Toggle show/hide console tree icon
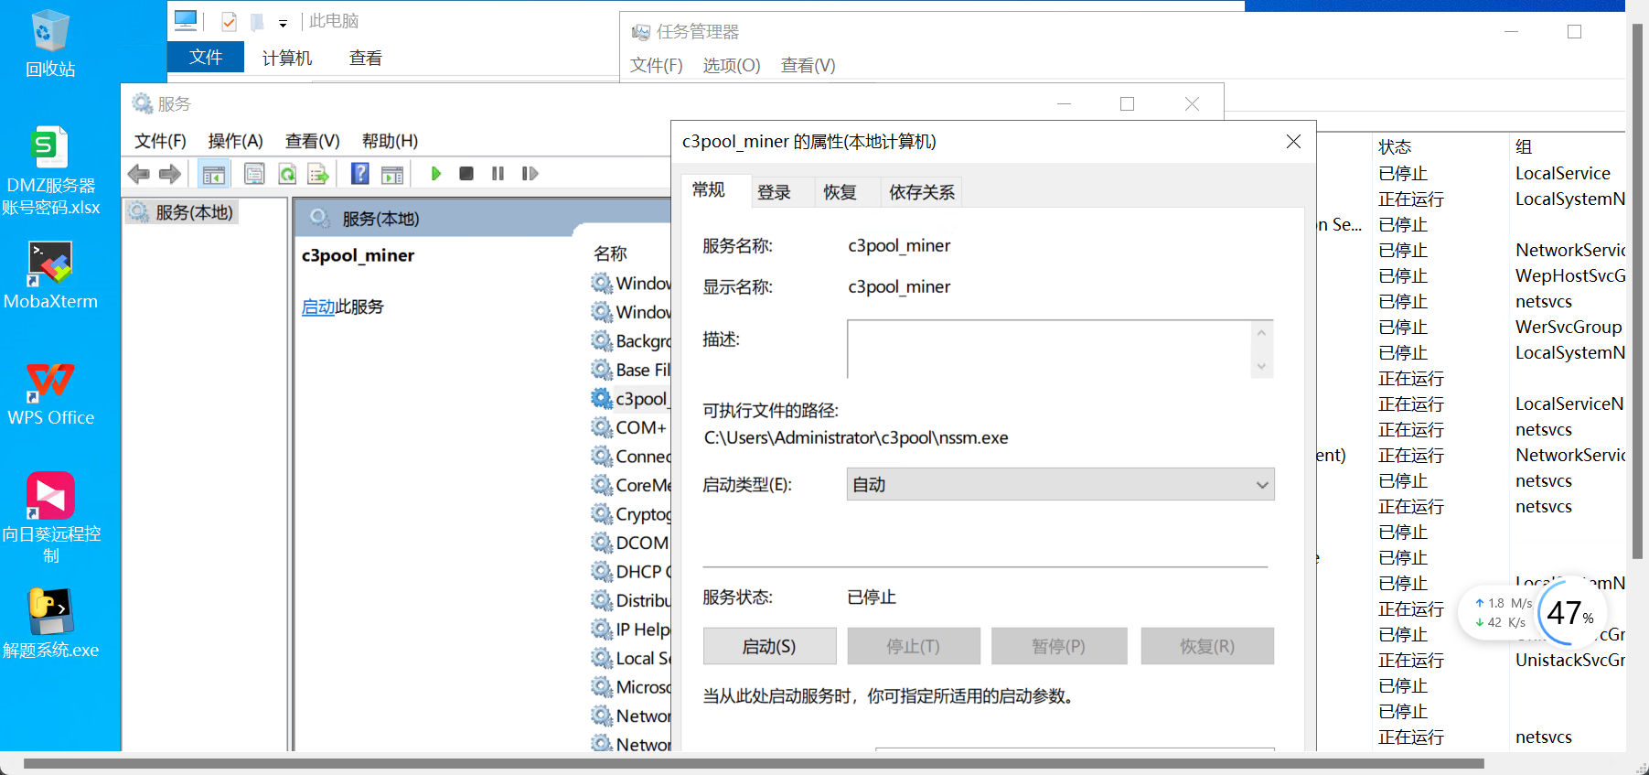 click(214, 174)
